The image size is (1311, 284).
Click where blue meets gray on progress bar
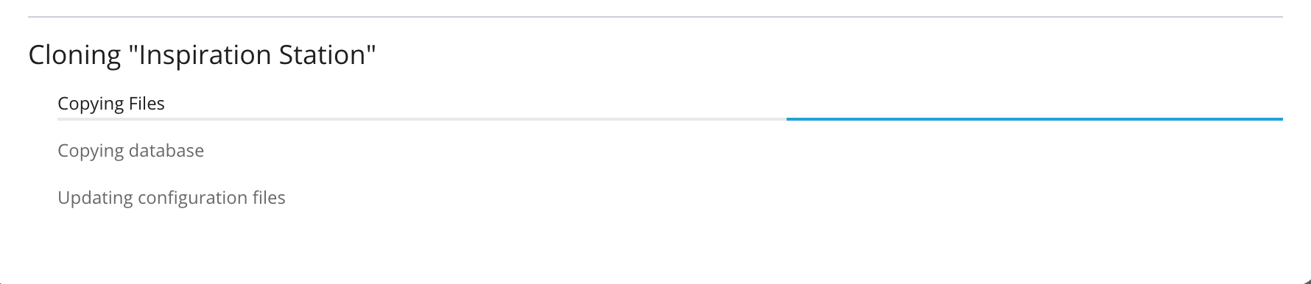787,118
